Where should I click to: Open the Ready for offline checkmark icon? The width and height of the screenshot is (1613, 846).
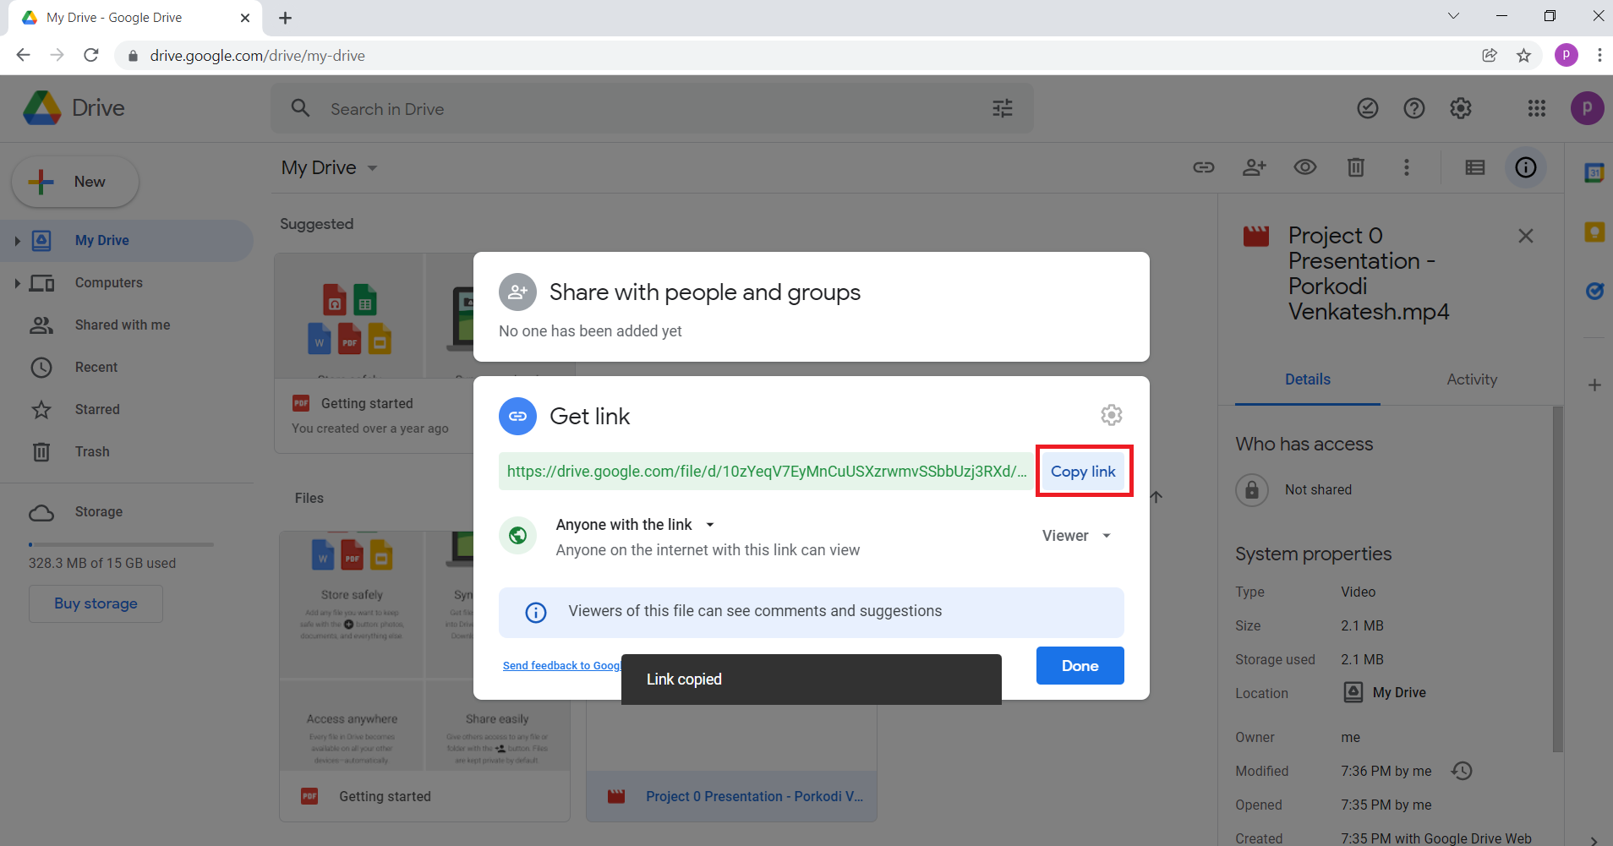click(1367, 108)
